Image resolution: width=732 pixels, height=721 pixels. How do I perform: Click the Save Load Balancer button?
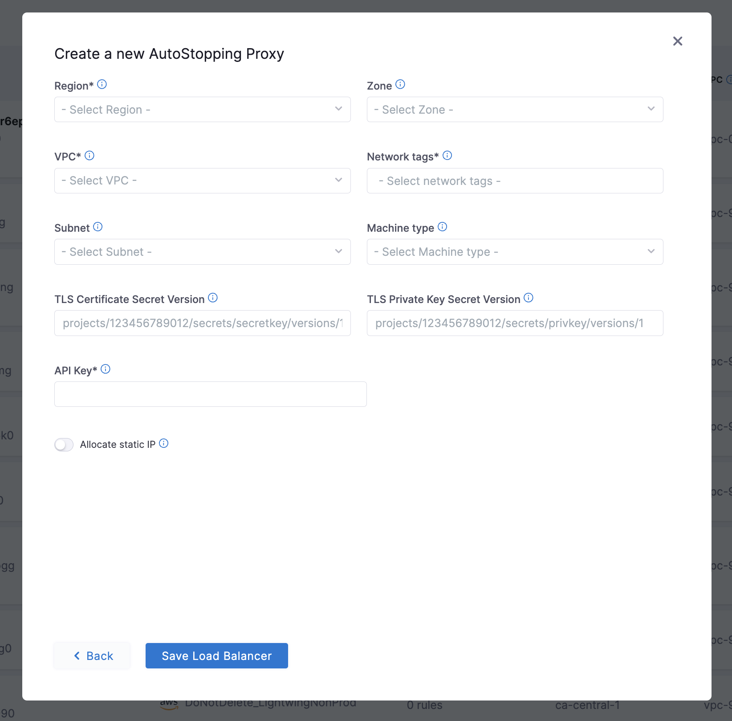pyautogui.click(x=217, y=655)
